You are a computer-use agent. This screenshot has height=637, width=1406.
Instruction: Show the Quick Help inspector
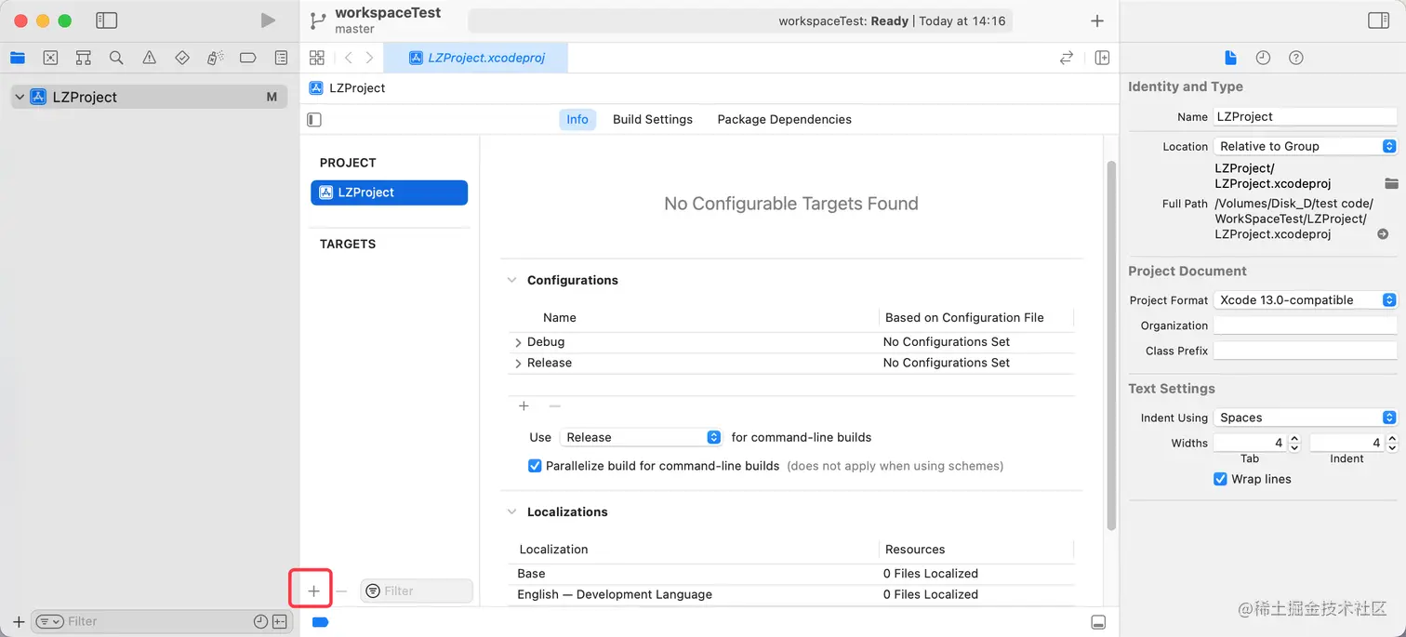pyautogui.click(x=1295, y=58)
